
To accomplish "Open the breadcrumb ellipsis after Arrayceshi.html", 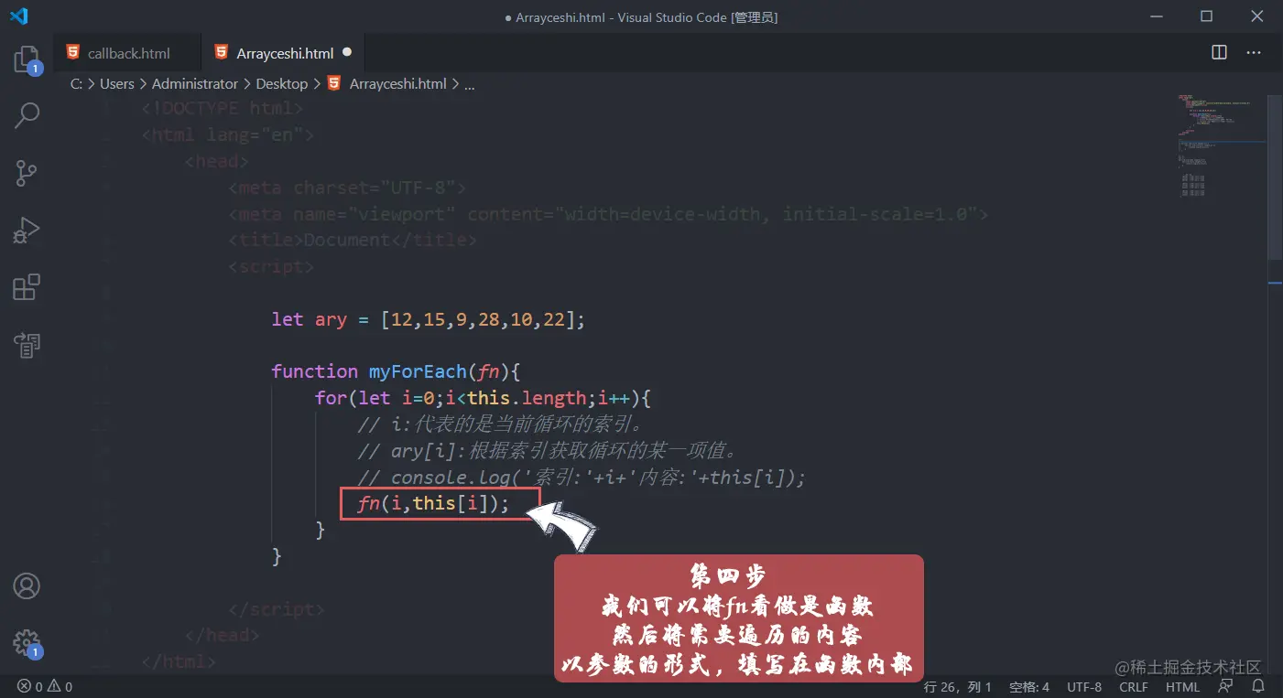I will pyautogui.click(x=469, y=83).
